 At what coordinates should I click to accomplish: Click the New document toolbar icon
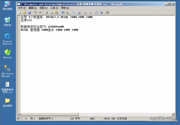tap(20, 13)
